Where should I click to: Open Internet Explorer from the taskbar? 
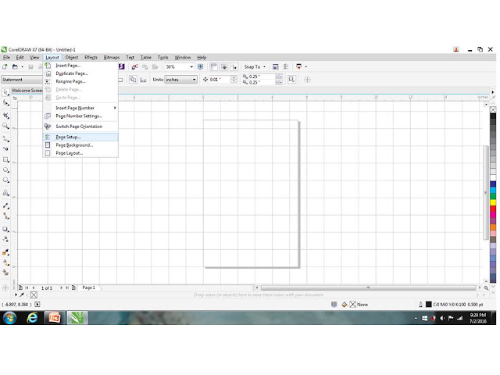32,318
